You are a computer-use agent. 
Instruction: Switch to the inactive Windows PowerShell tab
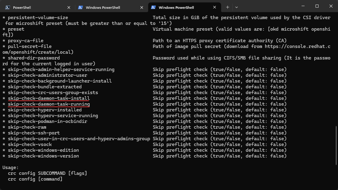[107, 7]
